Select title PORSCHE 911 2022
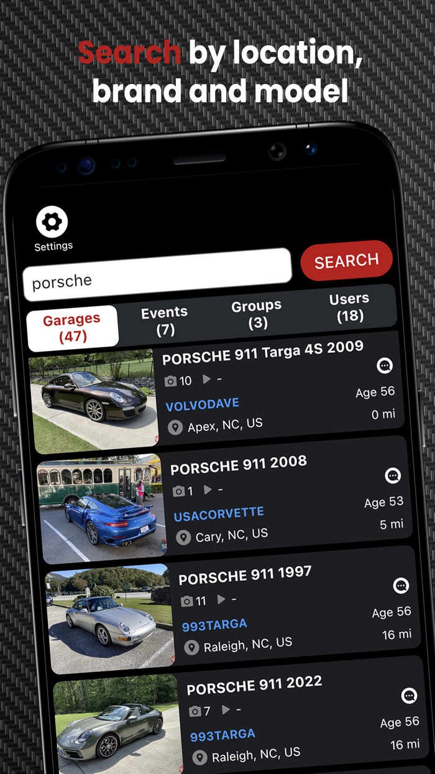Screen dimensions: 435x774 [254, 684]
